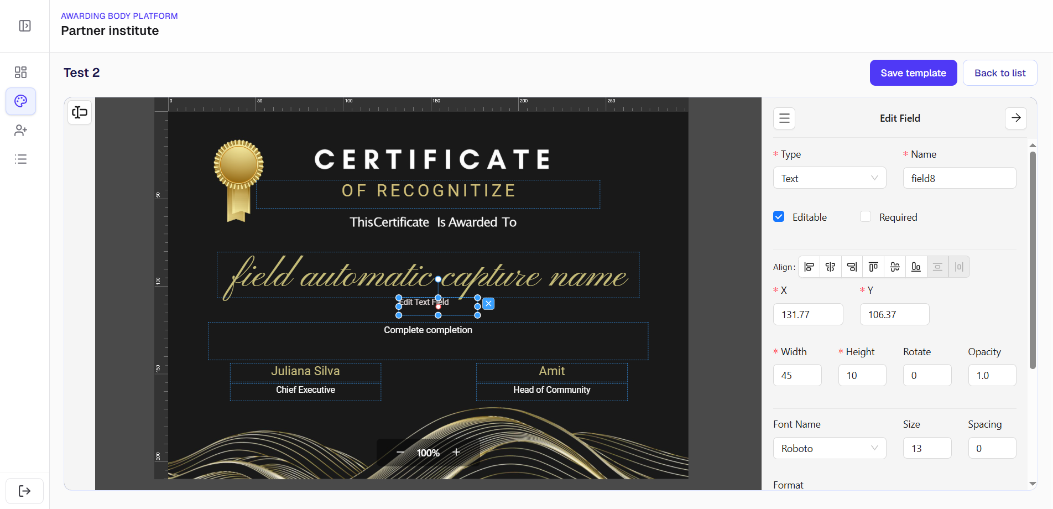The height and width of the screenshot is (509, 1053).
Task: Go Back to list
Action: tap(999, 73)
